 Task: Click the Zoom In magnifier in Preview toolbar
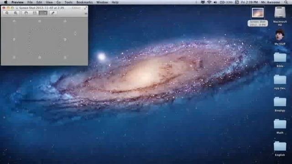coord(16,13)
